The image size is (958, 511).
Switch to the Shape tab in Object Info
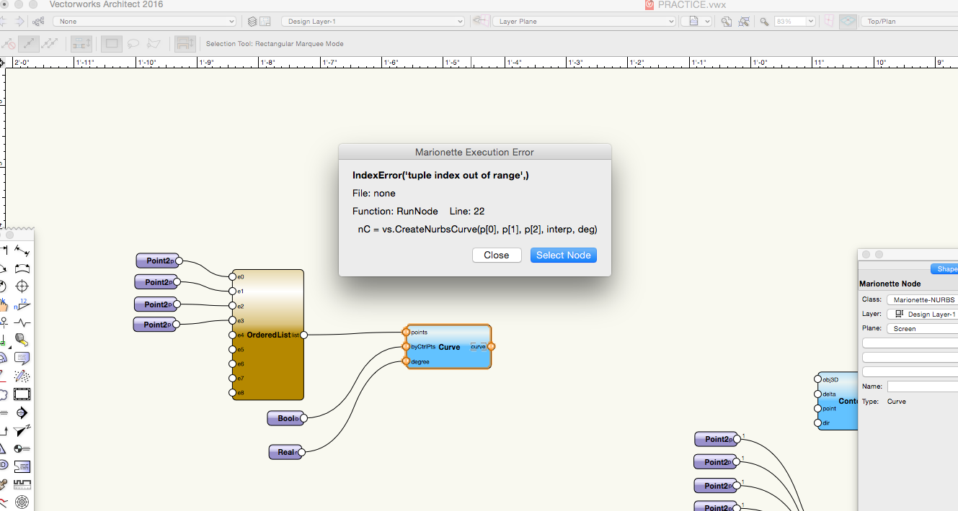pyautogui.click(x=945, y=268)
